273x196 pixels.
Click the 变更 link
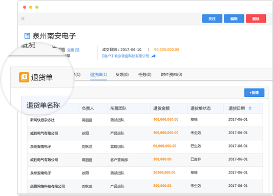click(x=71, y=50)
